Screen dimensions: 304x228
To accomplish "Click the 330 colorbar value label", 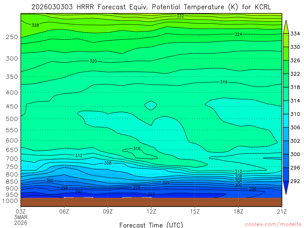I will (295, 47).
